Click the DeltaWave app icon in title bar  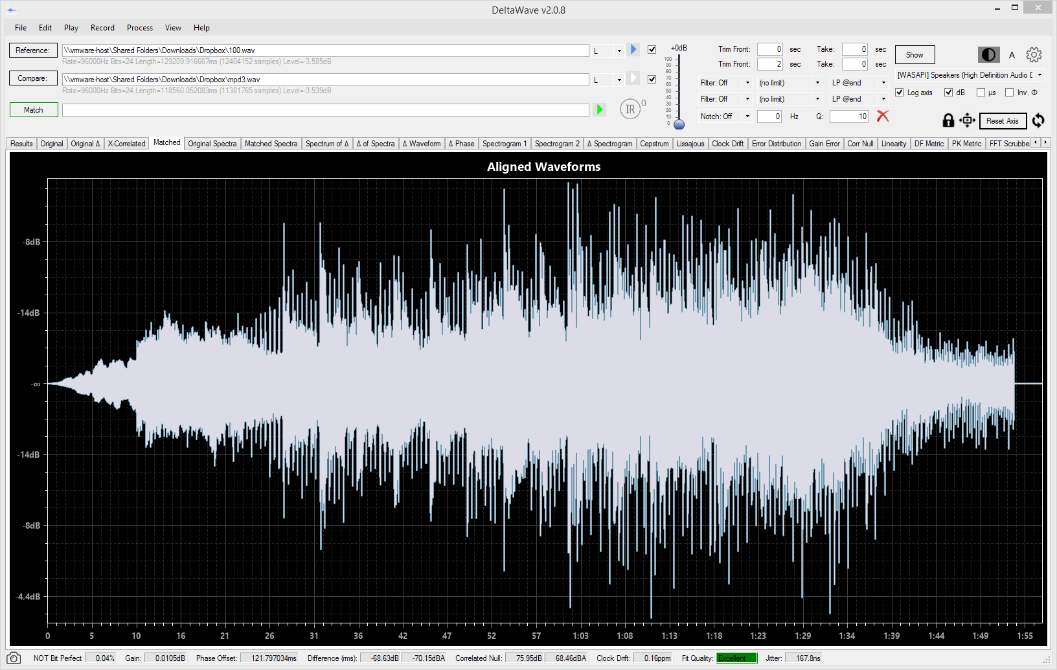(x=11, y=10)
